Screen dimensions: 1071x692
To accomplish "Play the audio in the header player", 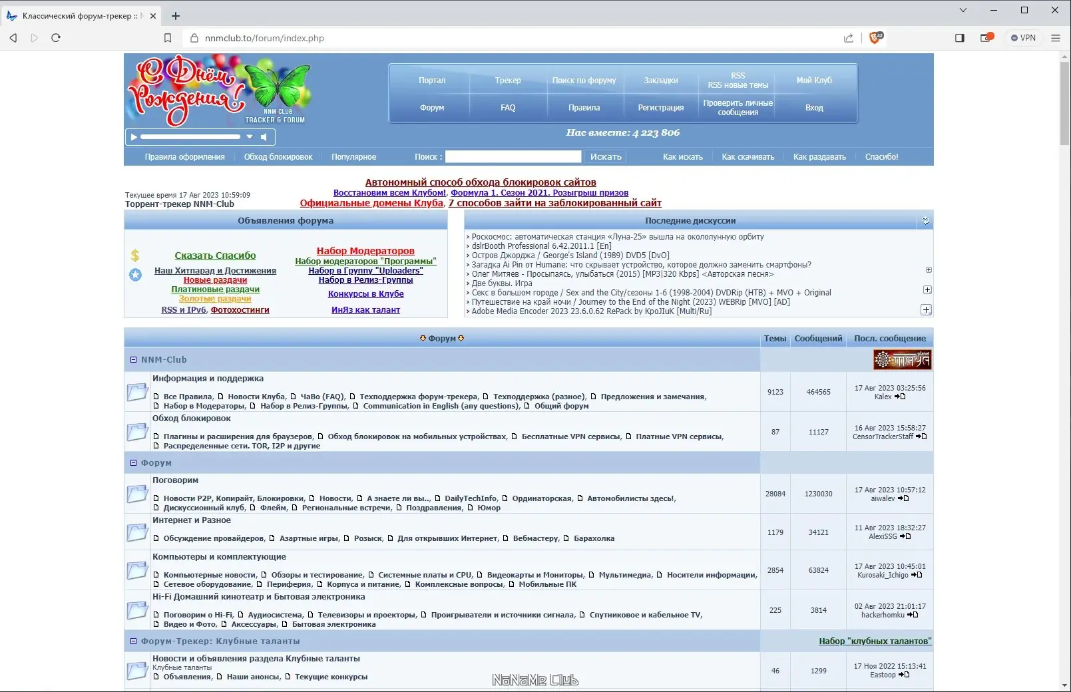I will 134,137.
